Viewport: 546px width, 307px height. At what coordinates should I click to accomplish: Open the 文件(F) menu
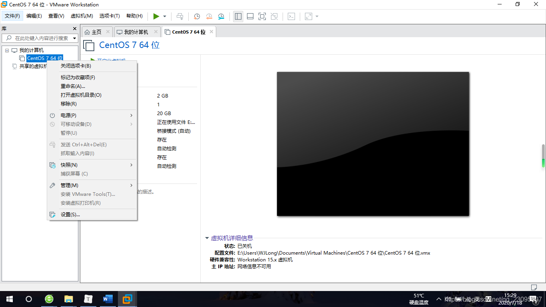pos(12,16)
